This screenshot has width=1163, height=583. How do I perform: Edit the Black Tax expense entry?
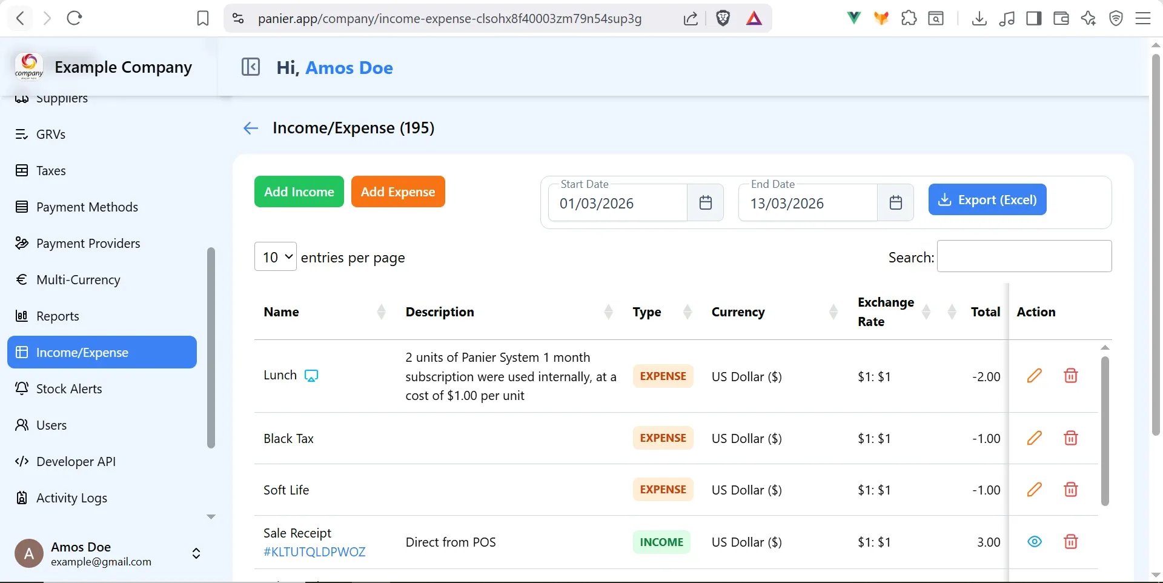point(1035,438)
